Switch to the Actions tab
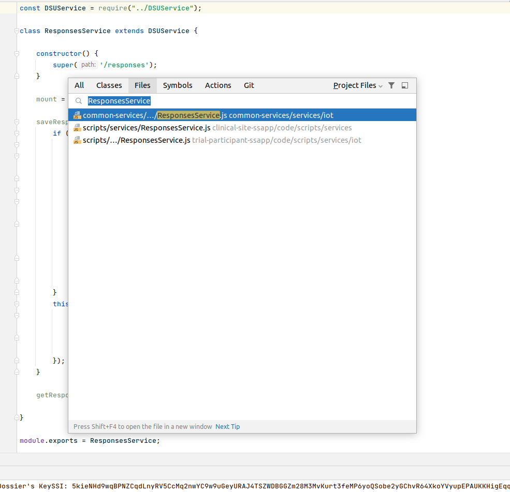The image size is (510, 492). click(217, 85)
